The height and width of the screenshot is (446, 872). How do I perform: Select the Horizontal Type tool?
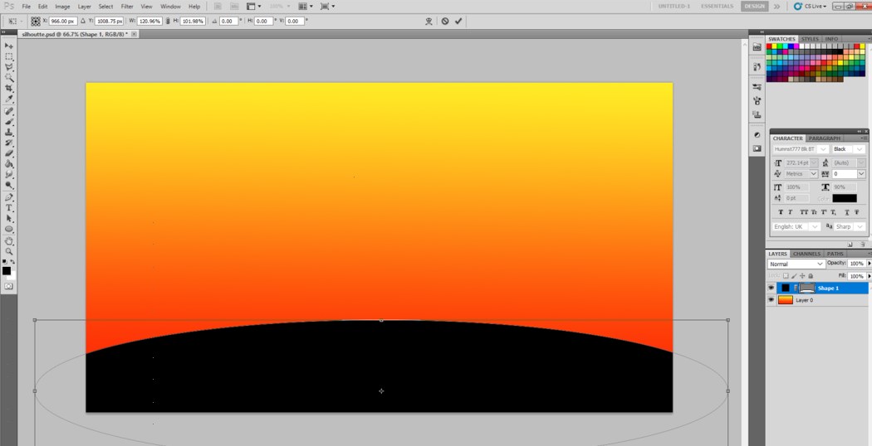[x=9, y=208]
